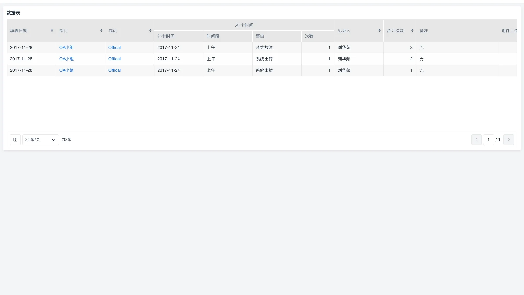The width and height of the screenshot is (524, 295).
Task: Sort by 部门 column
Action: point(101,30)
